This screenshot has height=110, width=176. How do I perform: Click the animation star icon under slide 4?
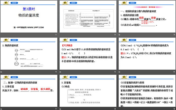click(1, 72)
